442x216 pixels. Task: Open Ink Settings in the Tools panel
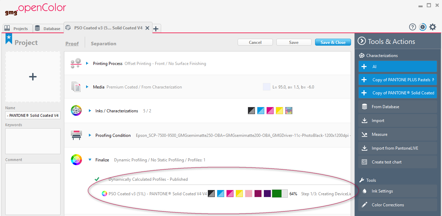382,191
